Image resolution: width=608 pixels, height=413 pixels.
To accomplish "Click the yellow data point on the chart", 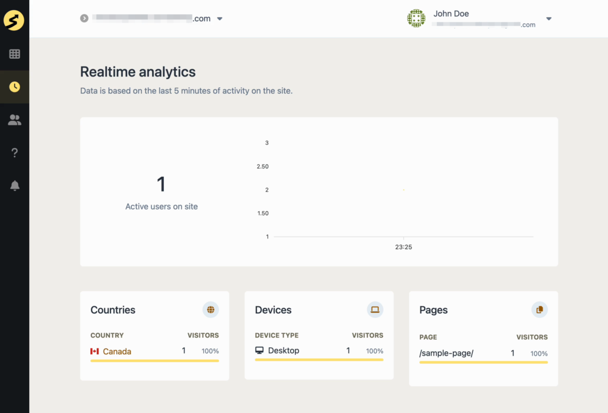I will coord(404,190).
